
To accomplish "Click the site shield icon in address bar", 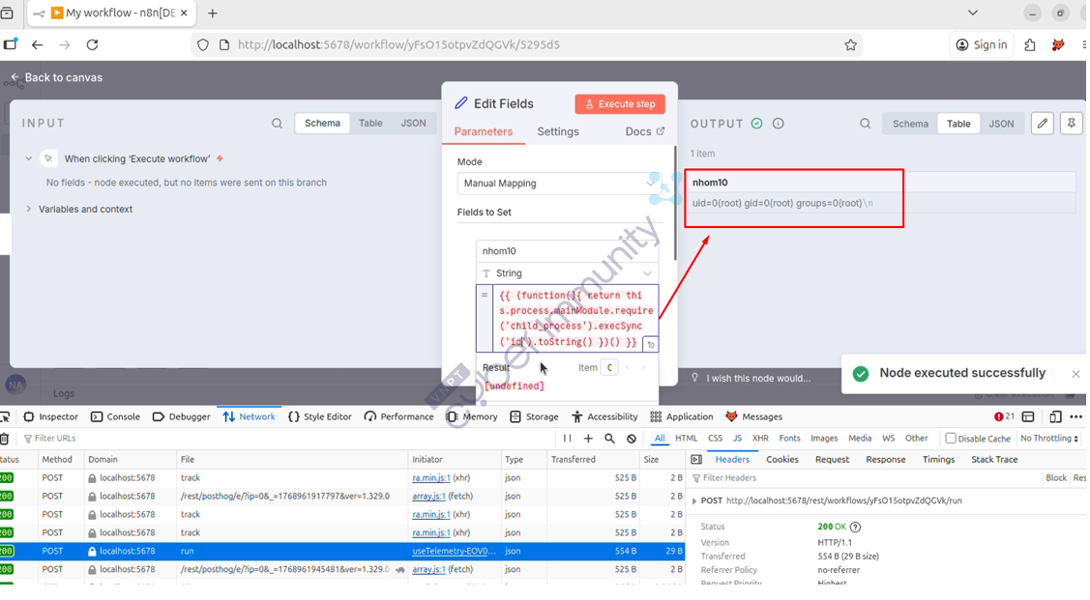I will click(x=202, y=45).
